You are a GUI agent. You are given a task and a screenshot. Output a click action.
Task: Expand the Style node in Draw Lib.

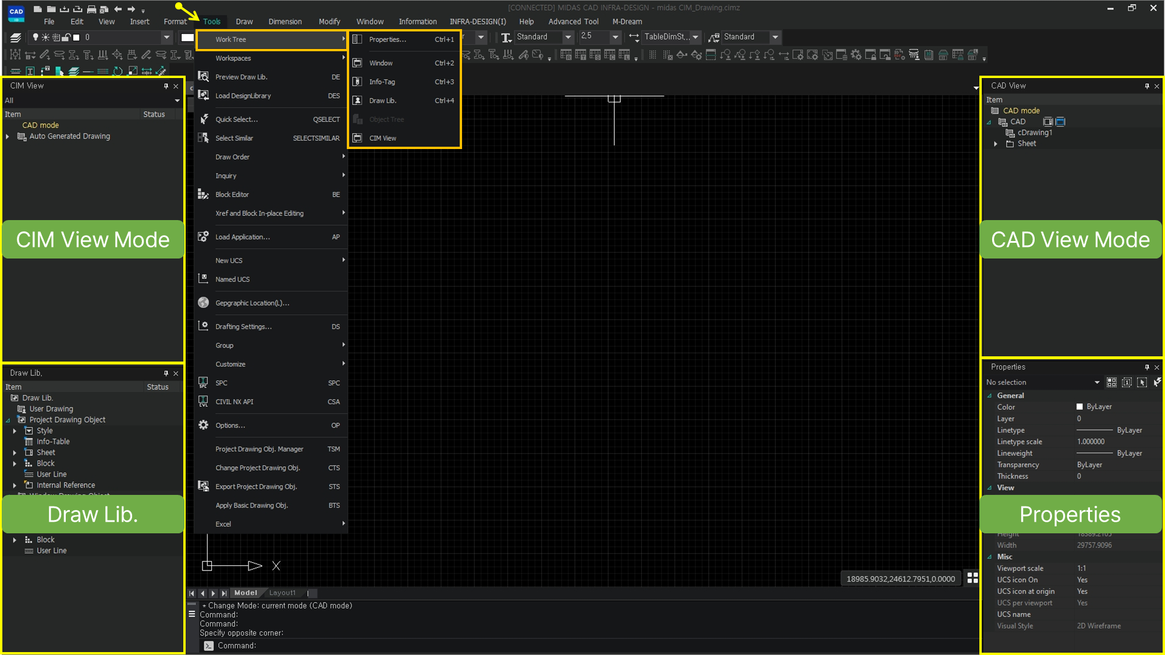(15, 431)
